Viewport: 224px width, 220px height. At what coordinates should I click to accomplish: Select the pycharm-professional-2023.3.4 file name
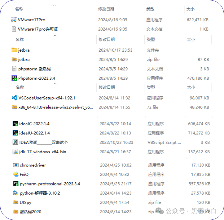click(50, 184)
